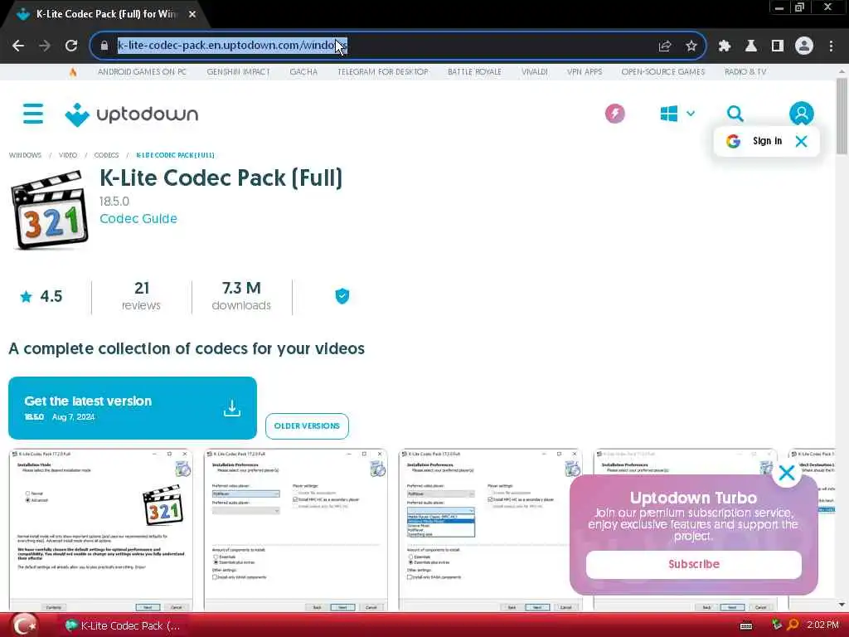
Task: Expand the platform selector chevron
Action: (x=691, y=114)
